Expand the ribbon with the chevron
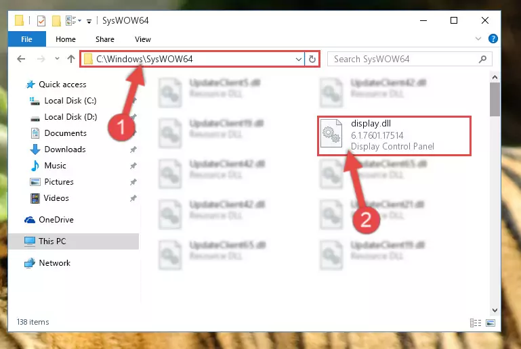This screenshot has width=521, height=349. tap(478, 39)
